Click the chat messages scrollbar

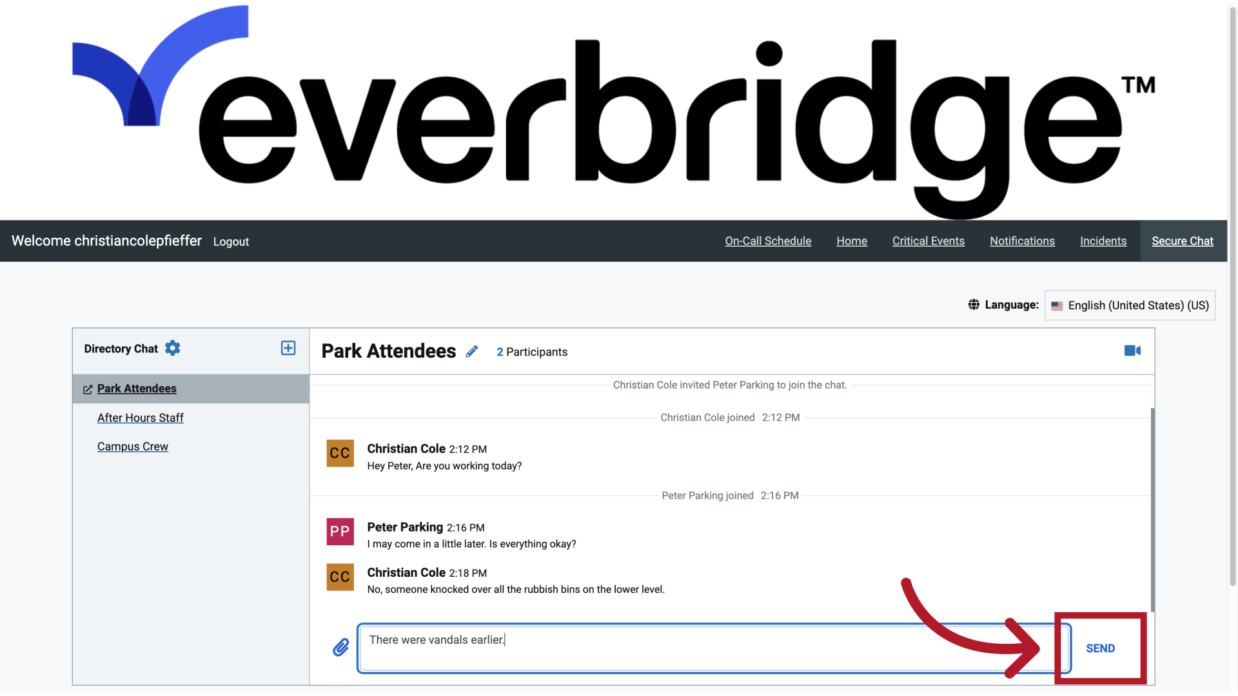click(x=1152, y=509)
